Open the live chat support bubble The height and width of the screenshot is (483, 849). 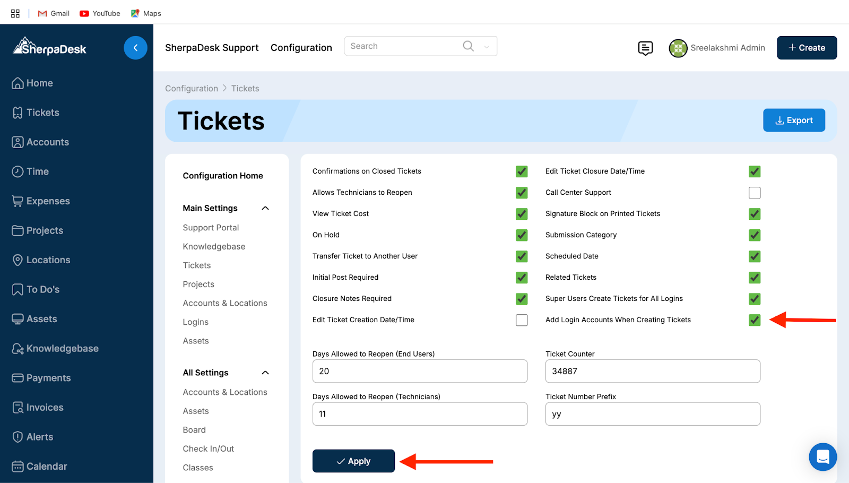click(x=822, y=456)
